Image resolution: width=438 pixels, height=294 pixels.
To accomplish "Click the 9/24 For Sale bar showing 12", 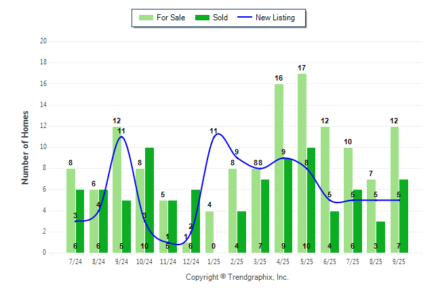I will pyautogui.click(x=117, y=190).
